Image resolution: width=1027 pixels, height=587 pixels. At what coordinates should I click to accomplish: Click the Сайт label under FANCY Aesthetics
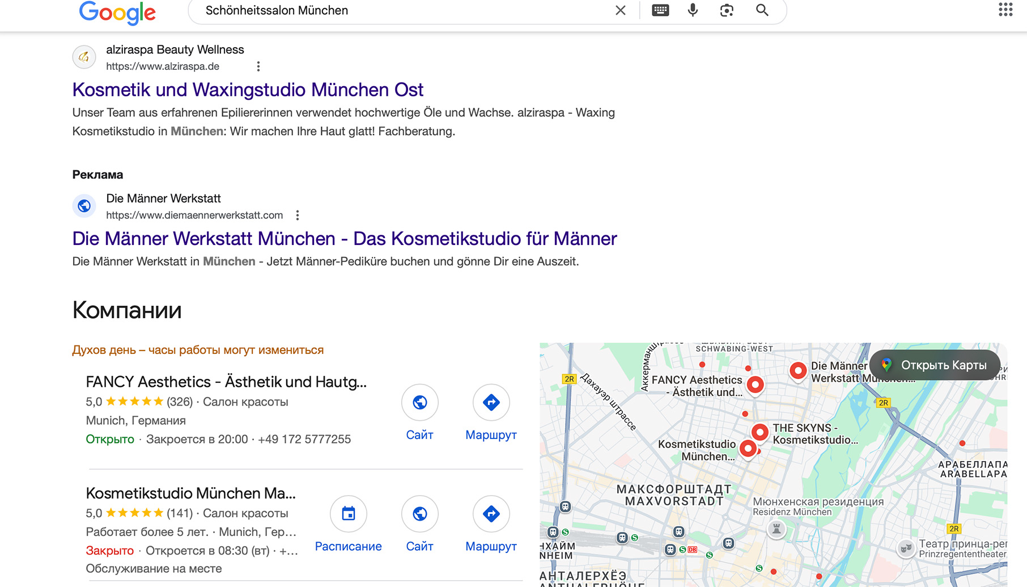pyautogui.click(x=420, y=435)
